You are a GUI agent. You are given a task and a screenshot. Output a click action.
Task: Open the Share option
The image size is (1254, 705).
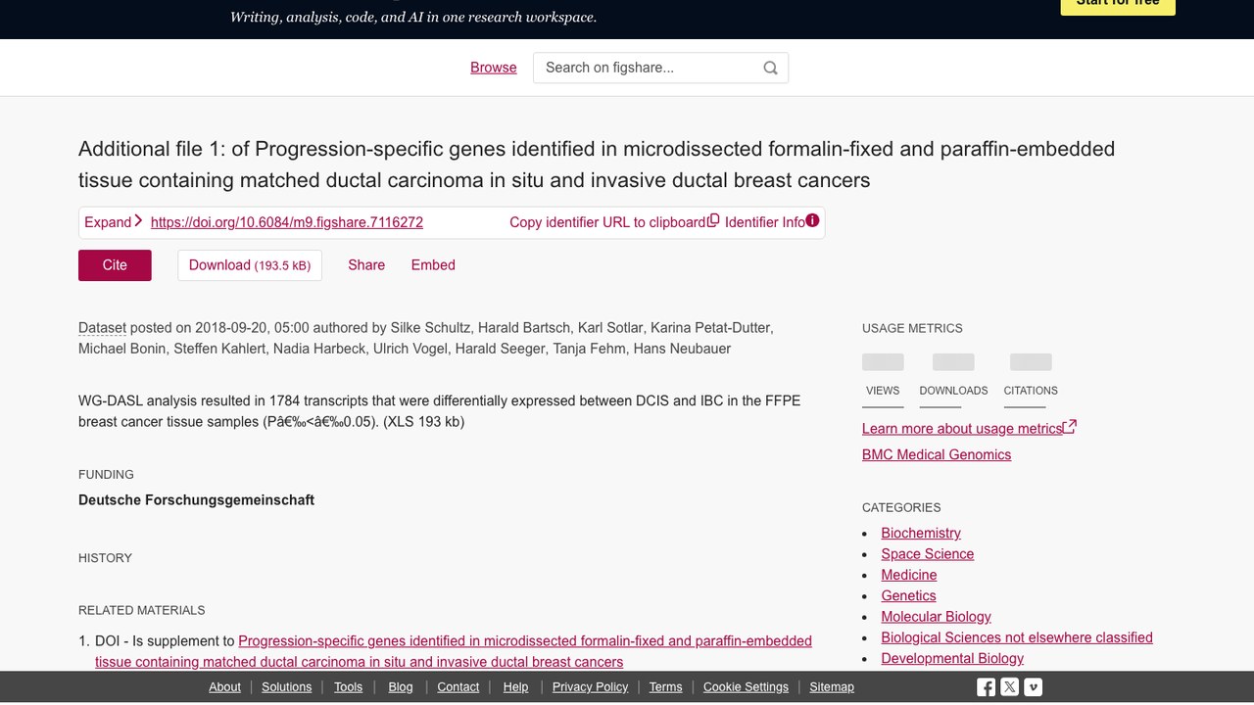click(366, 265)
